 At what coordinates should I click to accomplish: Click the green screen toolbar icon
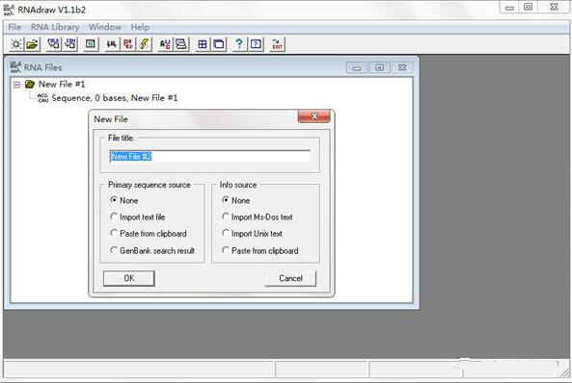point(91,44)
